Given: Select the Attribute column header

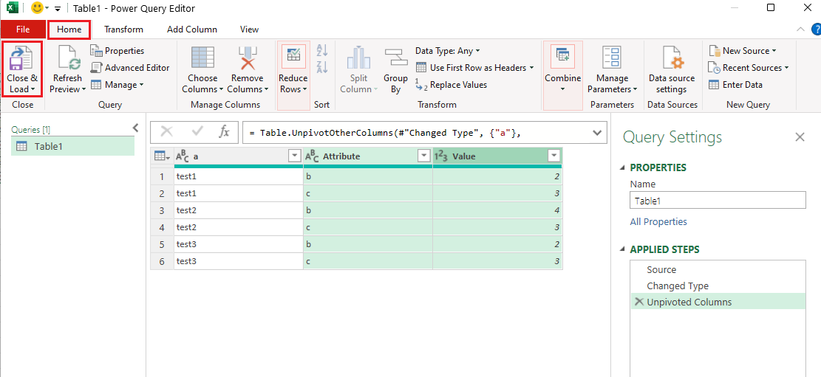Looking at the screenshot, I should [367, 156].
